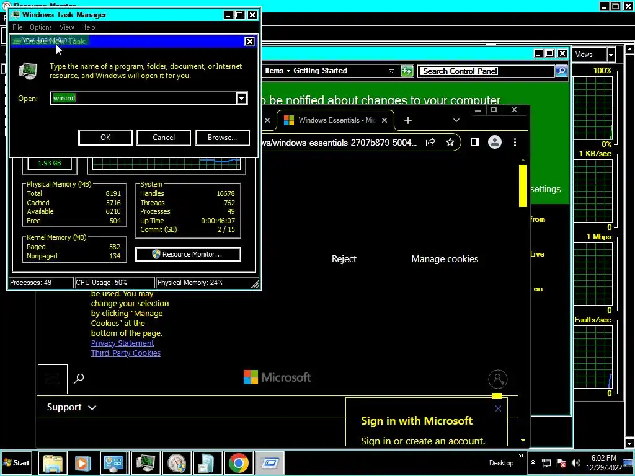The width and height of the screenshot is (635, 476).
Task: Bookmark this tab with the star icon
Action: point(450,142)
